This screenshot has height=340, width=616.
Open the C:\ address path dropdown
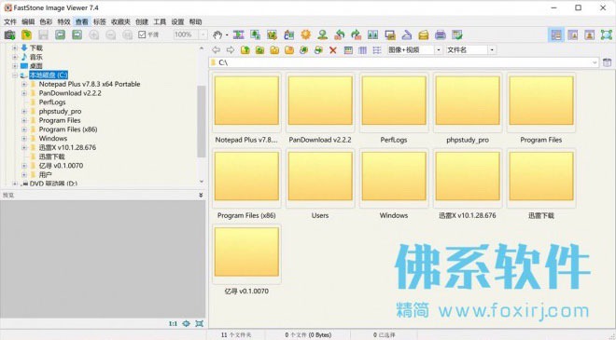tap(595, 62)
